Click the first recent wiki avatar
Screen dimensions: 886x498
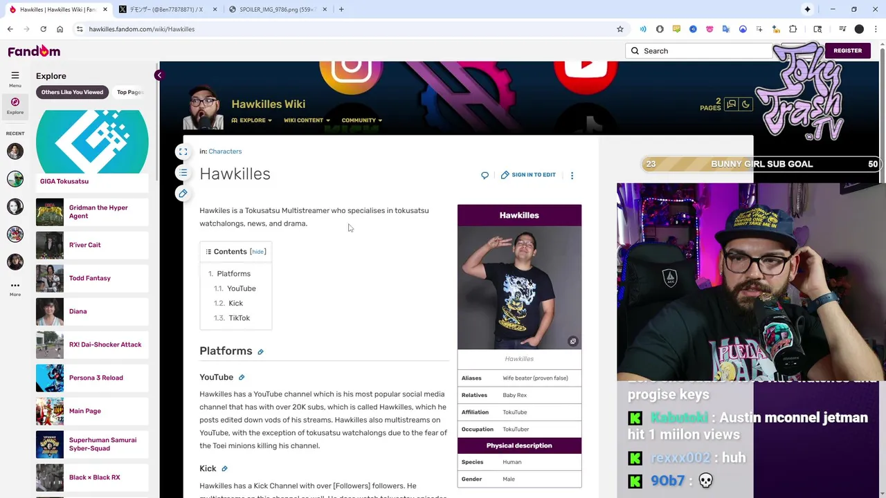[15, 151]
